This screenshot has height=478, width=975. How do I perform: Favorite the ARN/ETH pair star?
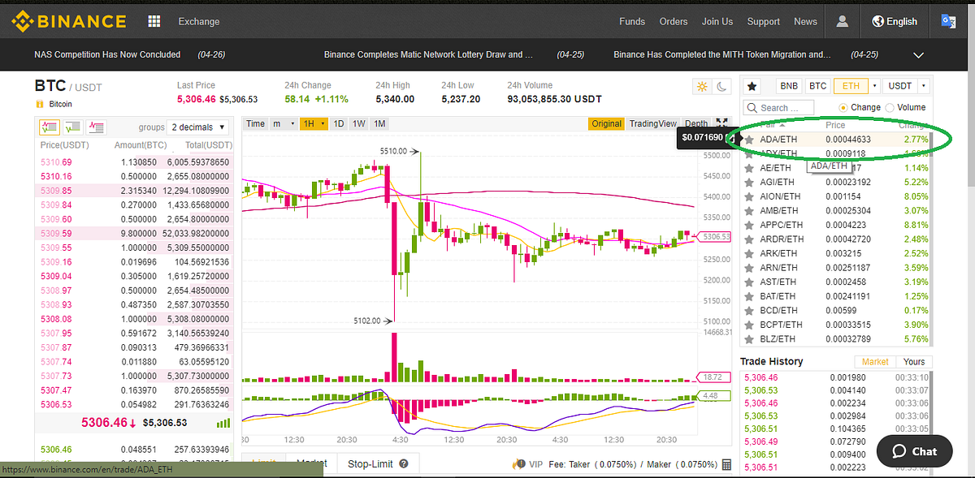[749, 268]
